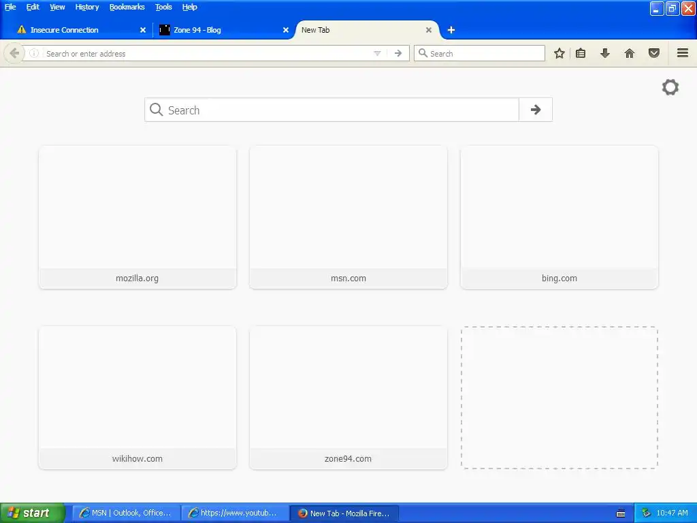Click the large page Search input box

point(331,110)
